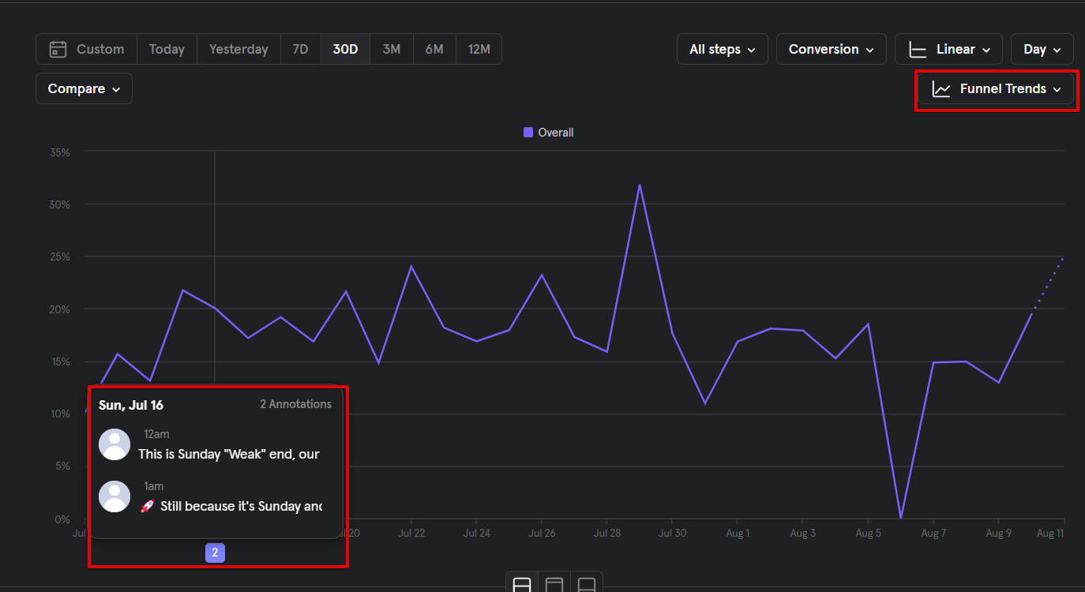Image resolution: width=1085 pixels, height=592 pixels.
Task: Click the purple Overall legend color swatch
Action: pos(527,132)
